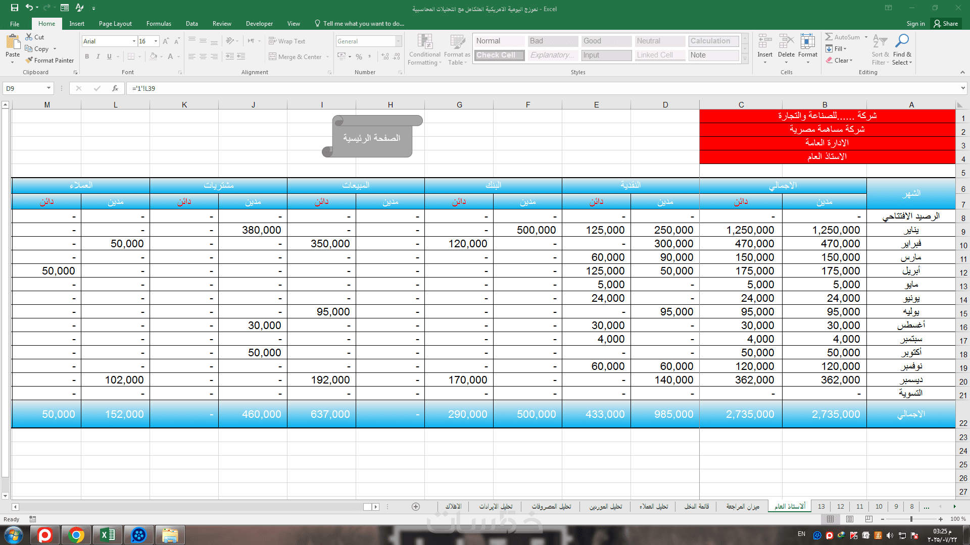
Task: Click the percent style icon
Action: [x=359, y=57]
